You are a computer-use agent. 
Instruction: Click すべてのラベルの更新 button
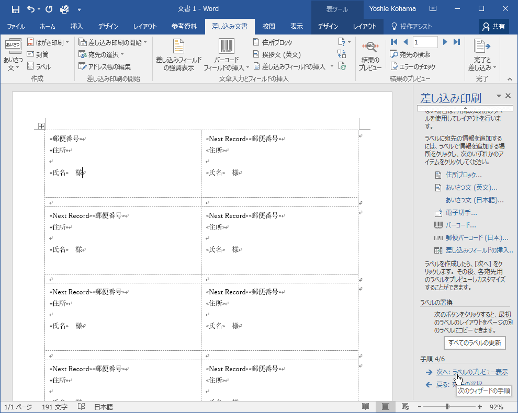click(x=475, y=342)
